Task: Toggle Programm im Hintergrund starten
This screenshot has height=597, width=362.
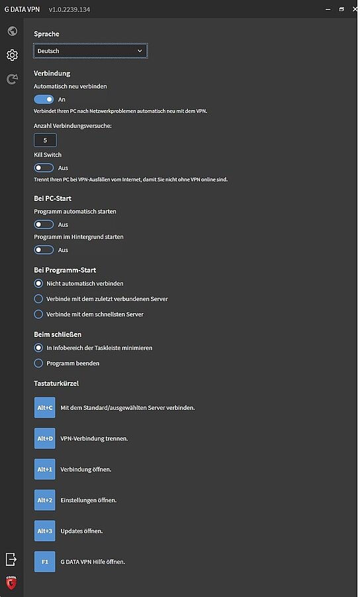Action: [x=44, y=250]
